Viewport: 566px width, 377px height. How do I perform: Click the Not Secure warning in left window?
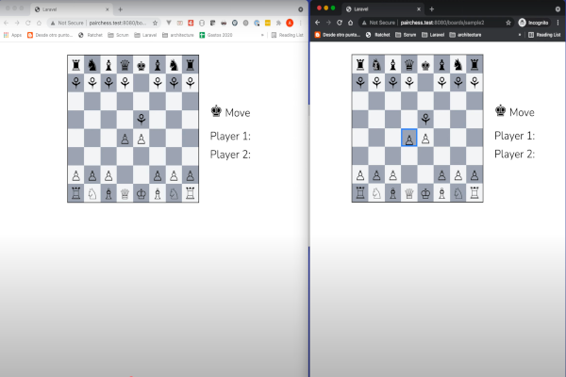pos(67,23)
